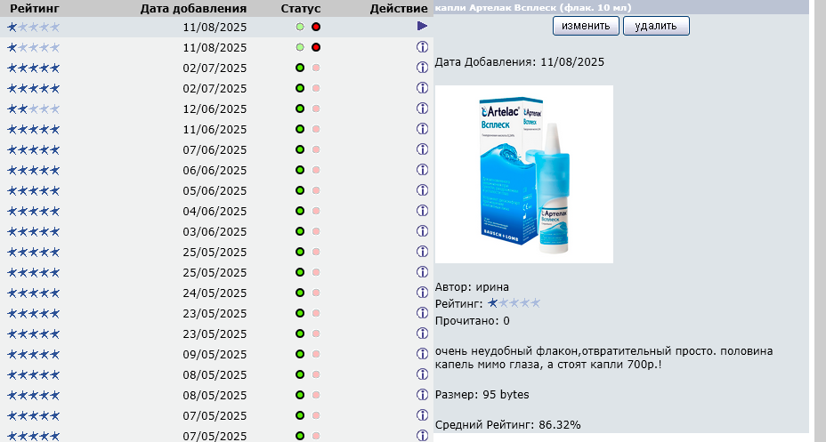Click the five-star rating on the 04/06/2025 row
Image resolution: width=826 pixels, height=442 pixels.
click(x=34, y=211)
